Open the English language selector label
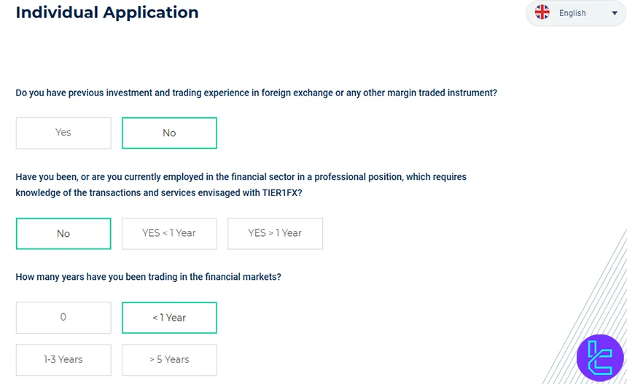Viewport: 627px width, 384px height. (572, 13)
